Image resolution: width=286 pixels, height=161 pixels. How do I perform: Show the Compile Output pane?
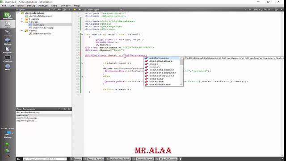point(143,159)
